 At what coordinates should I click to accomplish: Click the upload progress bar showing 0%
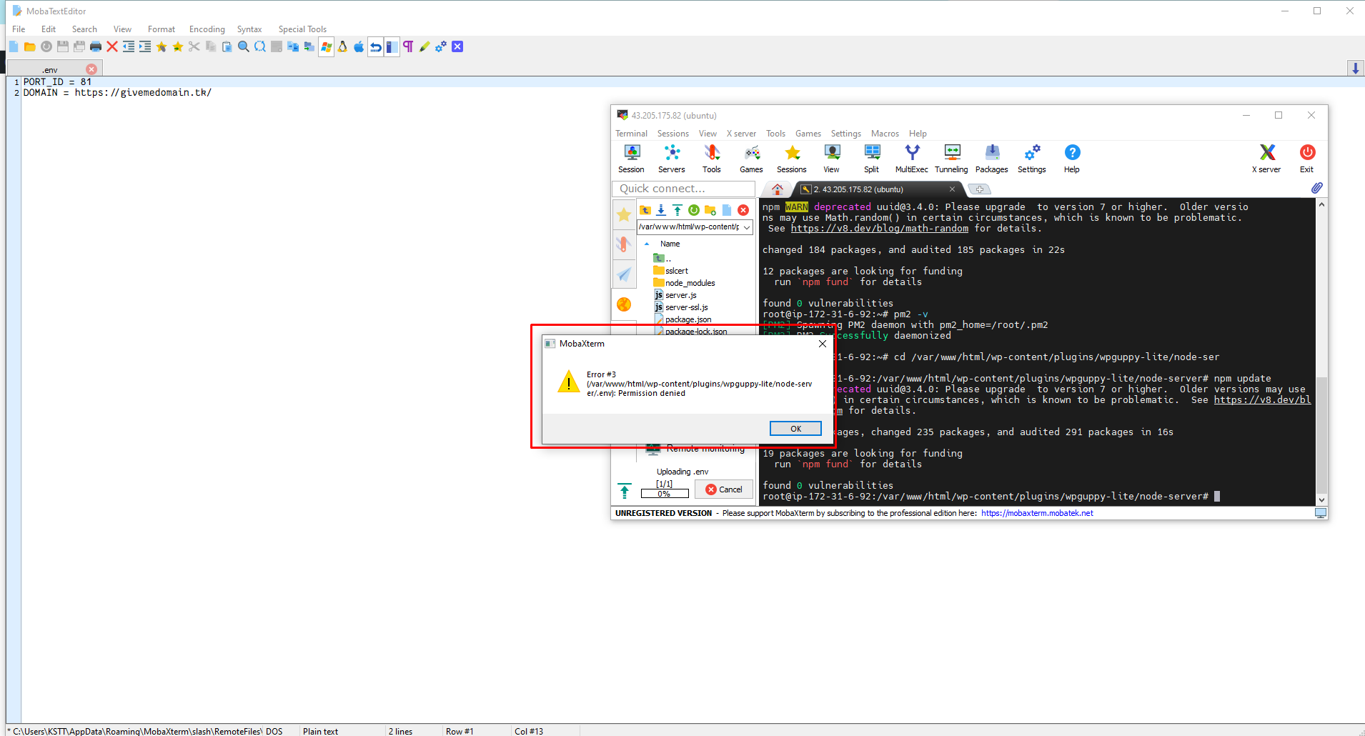664,494
